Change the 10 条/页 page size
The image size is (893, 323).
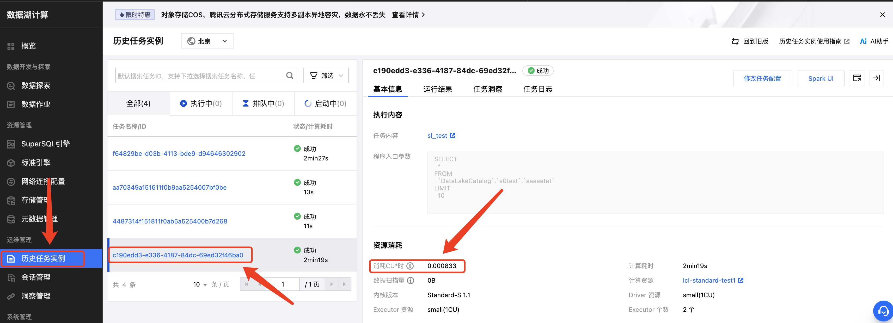pos(200,284)
